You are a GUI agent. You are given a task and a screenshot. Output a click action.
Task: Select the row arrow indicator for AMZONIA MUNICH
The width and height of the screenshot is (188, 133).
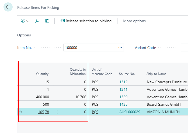(20, 112)
